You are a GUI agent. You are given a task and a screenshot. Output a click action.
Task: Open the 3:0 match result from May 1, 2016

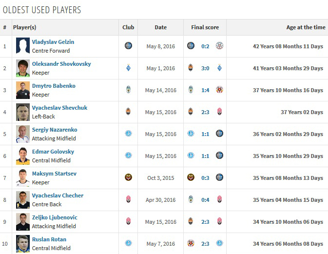pos(205,68)
